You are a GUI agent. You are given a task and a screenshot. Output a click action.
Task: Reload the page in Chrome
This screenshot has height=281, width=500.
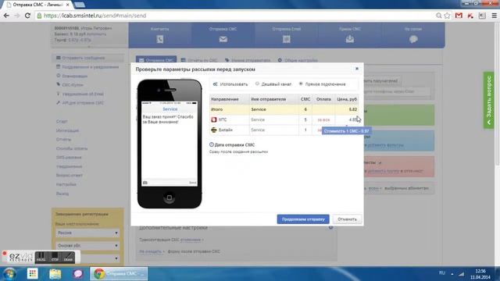pyautogui.click(x=27, y=16)
